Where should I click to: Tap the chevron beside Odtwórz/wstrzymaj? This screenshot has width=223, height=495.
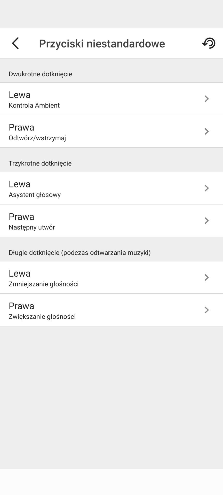coord(206,131)
